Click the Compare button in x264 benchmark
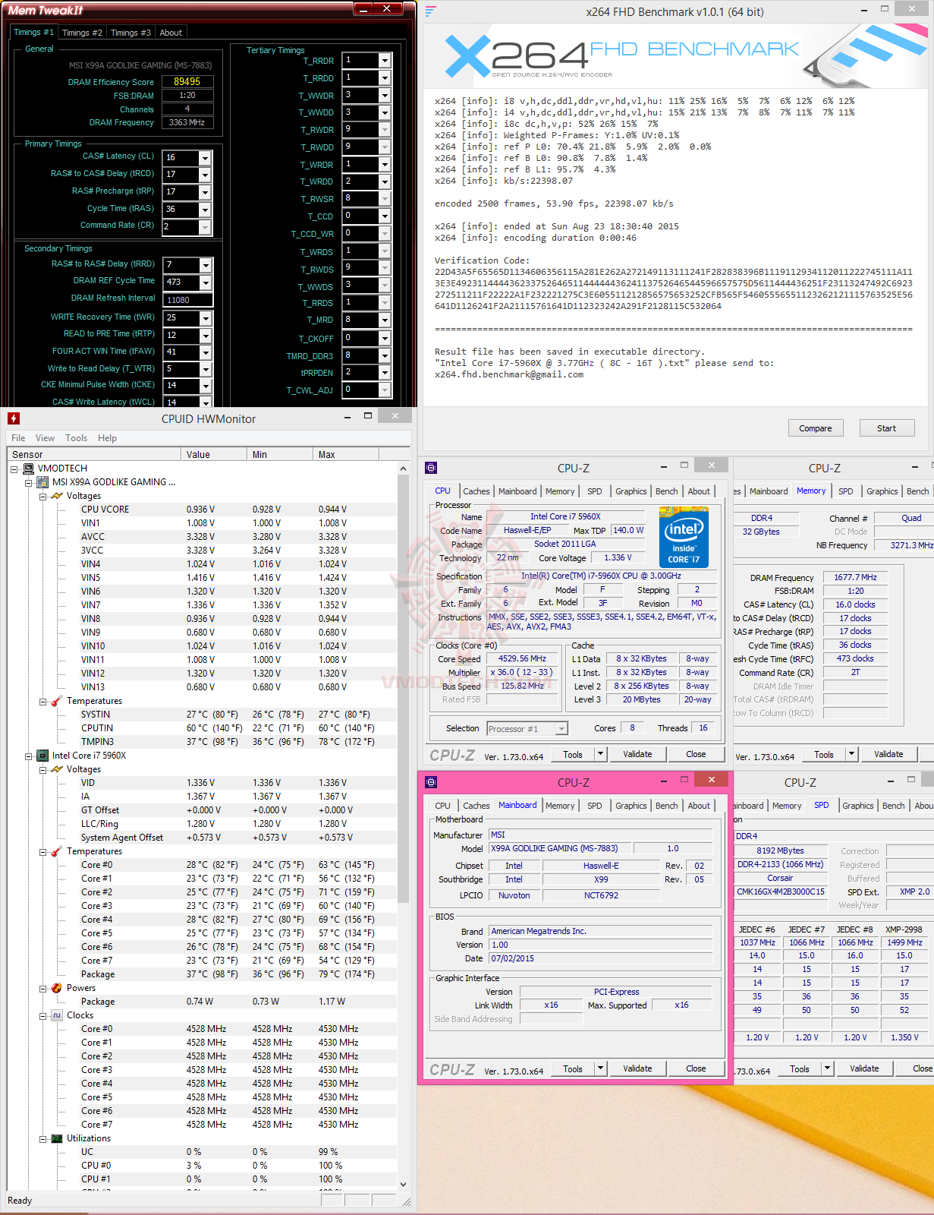Screen dimensions: 934x1215 815,428
